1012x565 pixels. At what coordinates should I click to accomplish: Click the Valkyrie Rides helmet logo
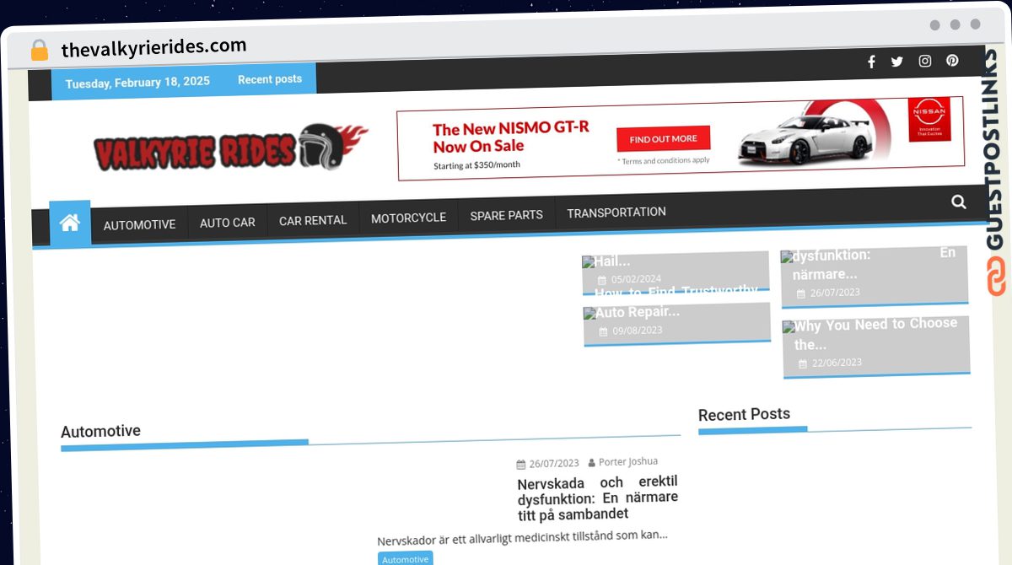pos(230,148)
